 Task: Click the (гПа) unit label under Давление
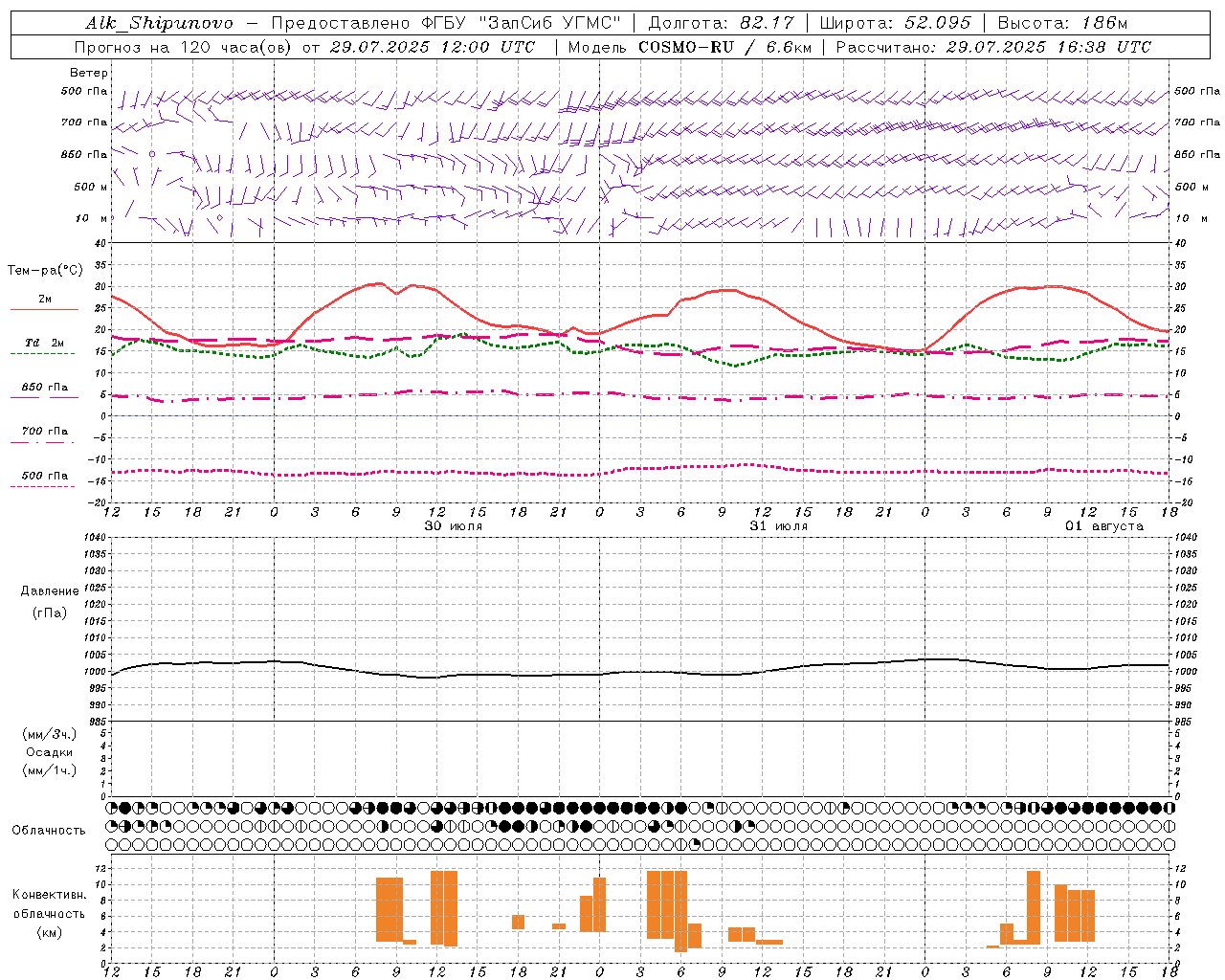(50, 612)
